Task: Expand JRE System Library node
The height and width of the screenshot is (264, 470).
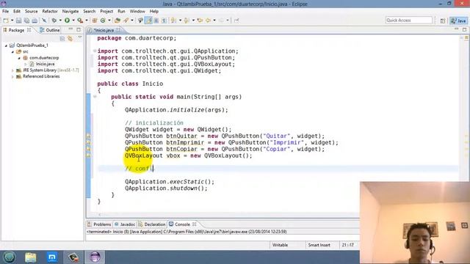Action: pos(12,70)
